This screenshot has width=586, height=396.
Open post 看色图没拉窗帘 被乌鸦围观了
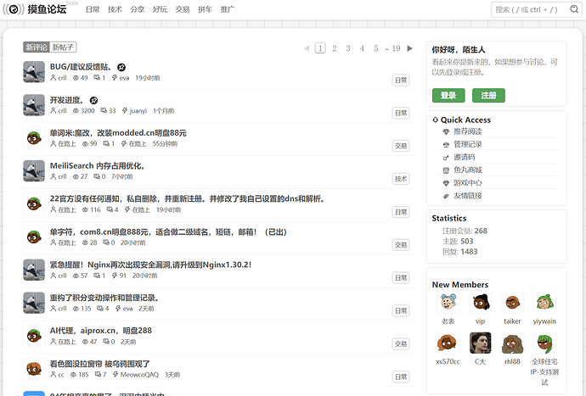99,364
